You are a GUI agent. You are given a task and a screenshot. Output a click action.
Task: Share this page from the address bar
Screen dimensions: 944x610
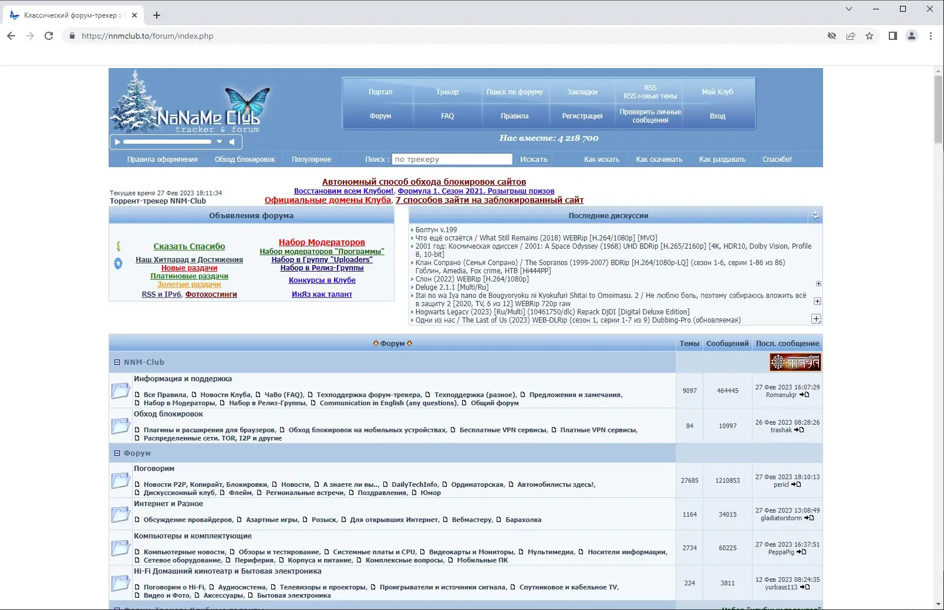point(851,36)
